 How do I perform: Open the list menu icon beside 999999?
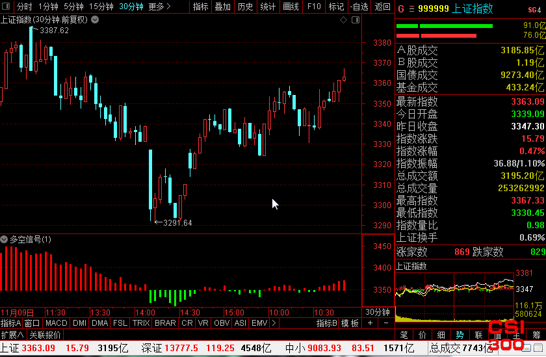pos(411,8)
